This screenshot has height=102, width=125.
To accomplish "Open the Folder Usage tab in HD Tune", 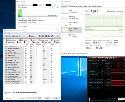I will pos(47,42).
